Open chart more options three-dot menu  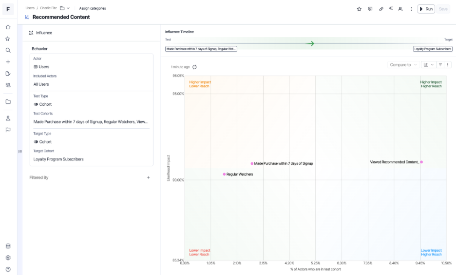tap(448, 64)
